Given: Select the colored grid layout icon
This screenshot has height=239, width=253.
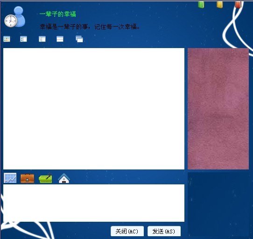Looking at the screenshot, I should coord(7,39).
